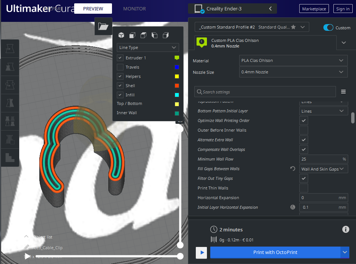The width and height of the screenshot is (356, 264).
Task: Show print info with the i icon
Action: click(x=346, y=229)
